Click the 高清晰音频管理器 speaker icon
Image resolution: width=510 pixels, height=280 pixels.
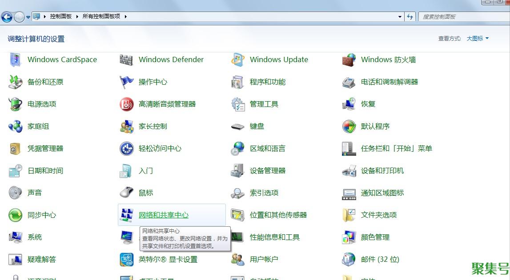click(126, 104)
